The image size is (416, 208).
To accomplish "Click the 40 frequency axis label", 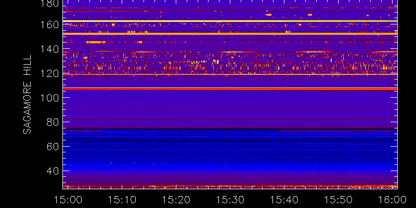I will click(x=53, y=171).
